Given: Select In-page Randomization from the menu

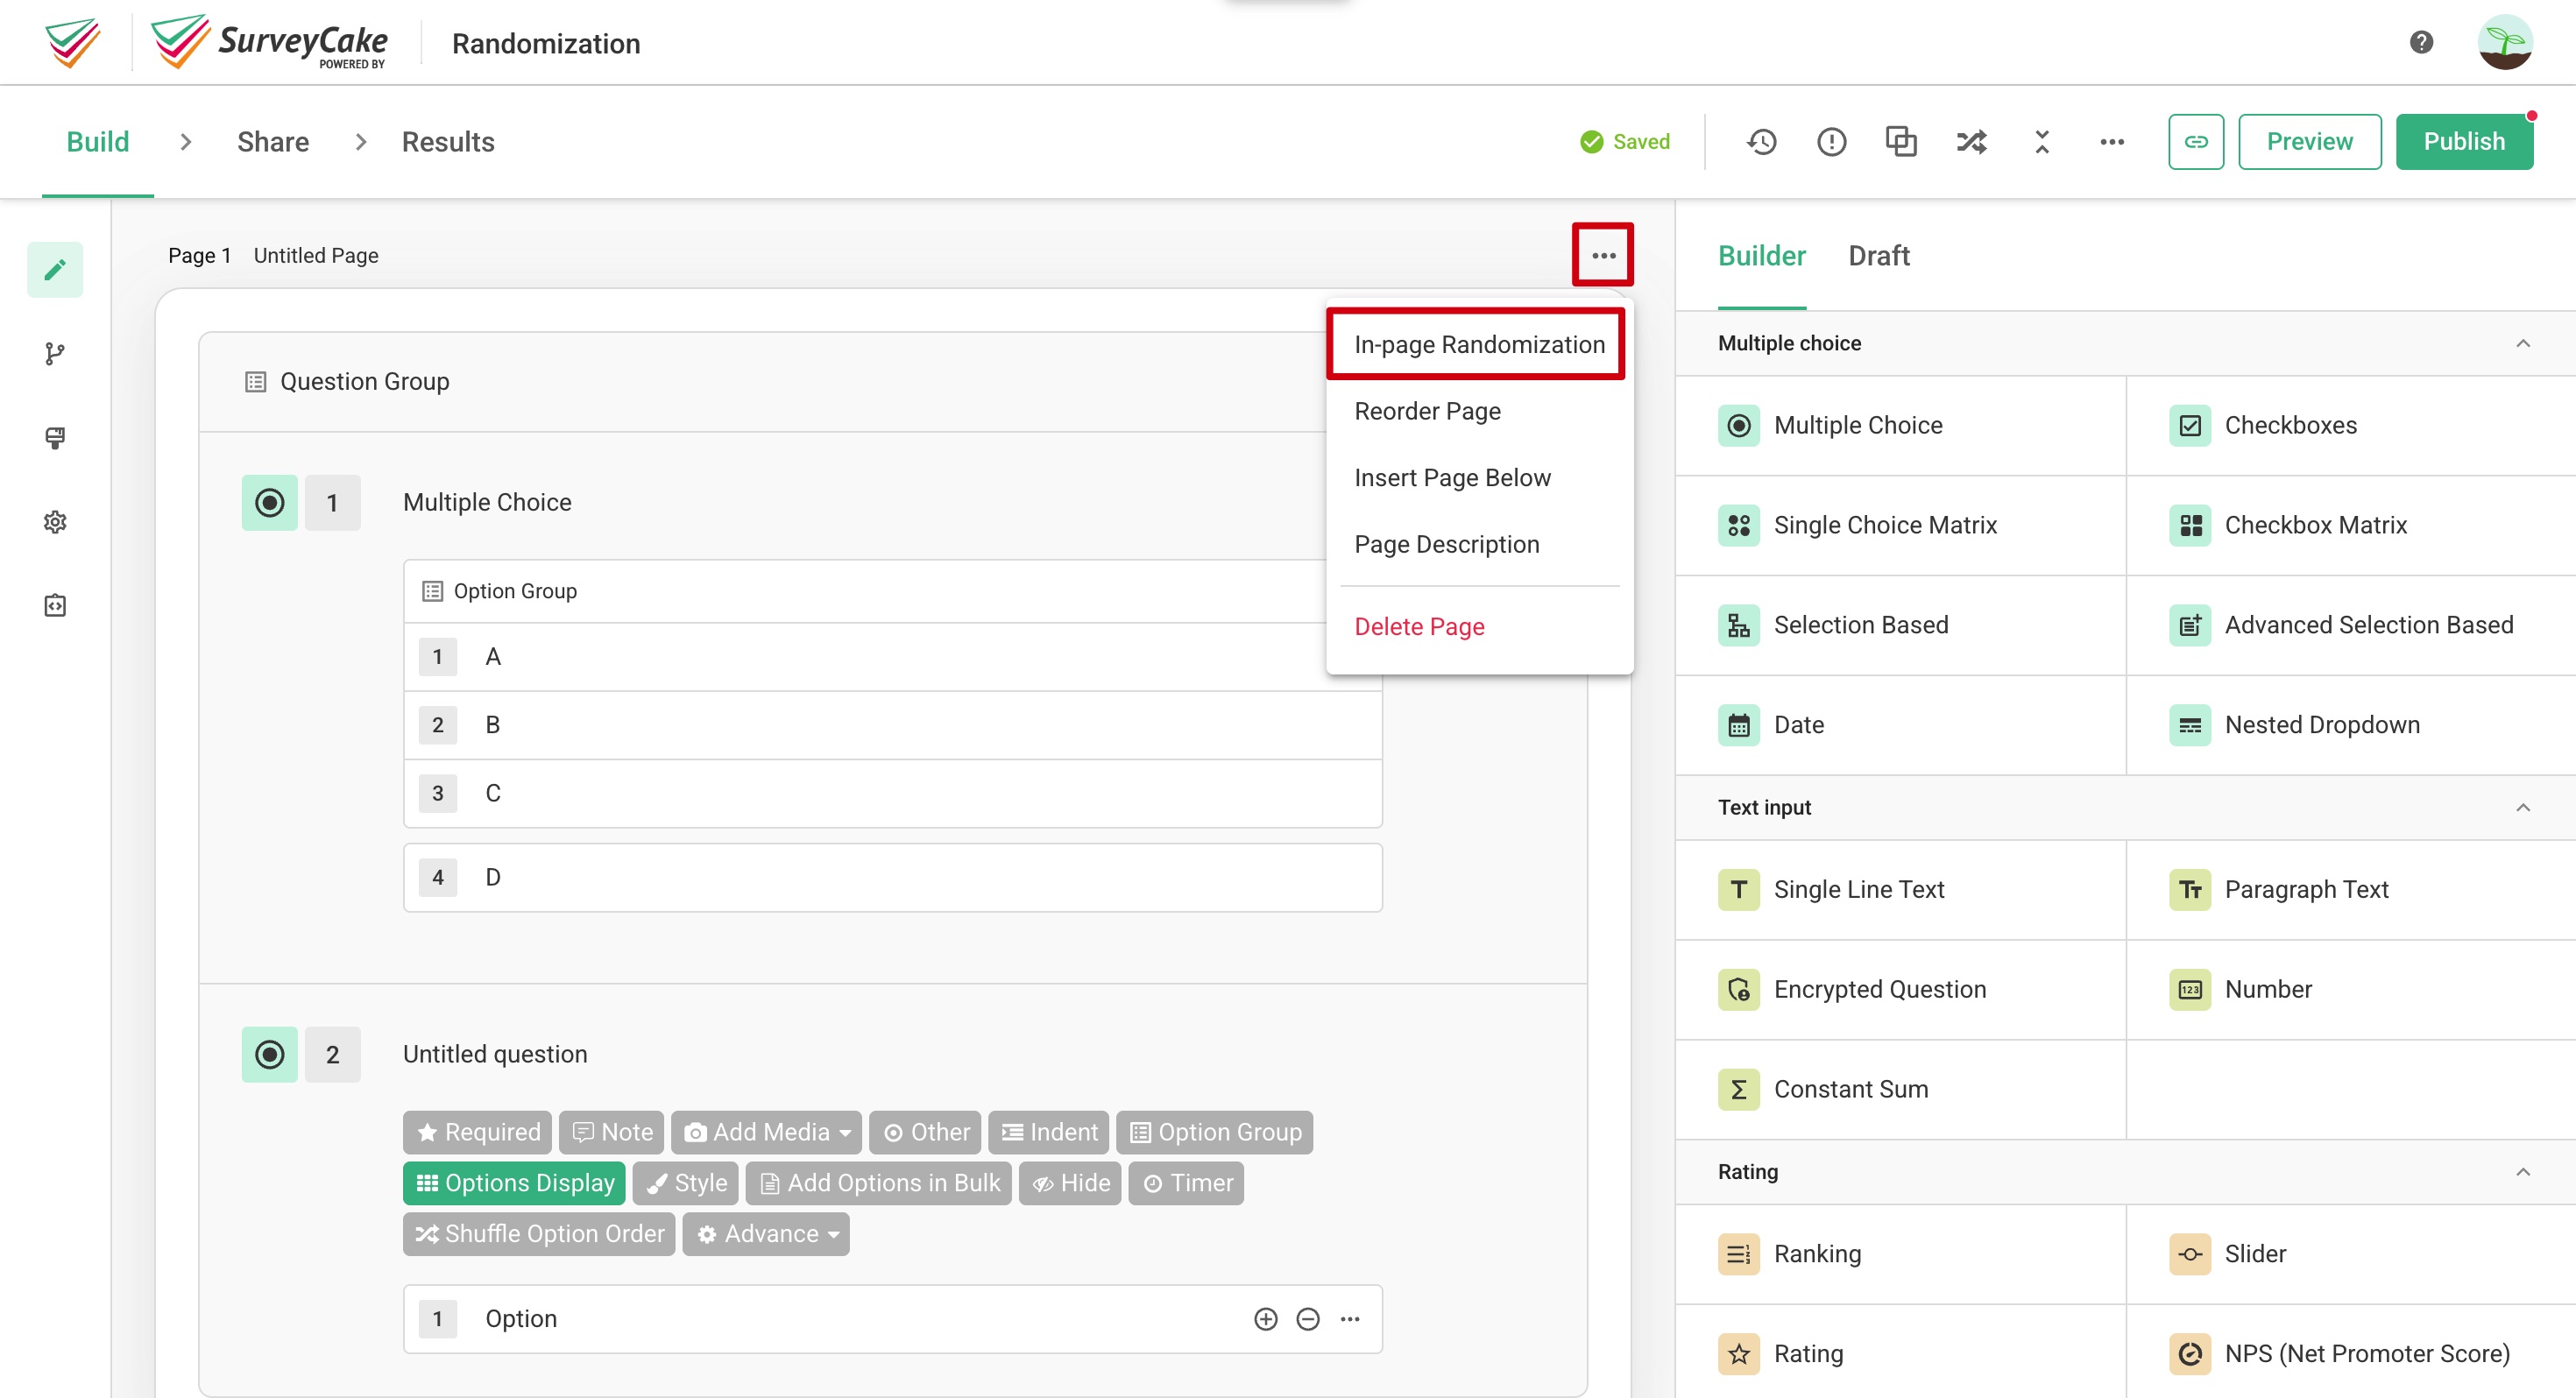Looking at the screenshot, I should tap(1477, 344).
